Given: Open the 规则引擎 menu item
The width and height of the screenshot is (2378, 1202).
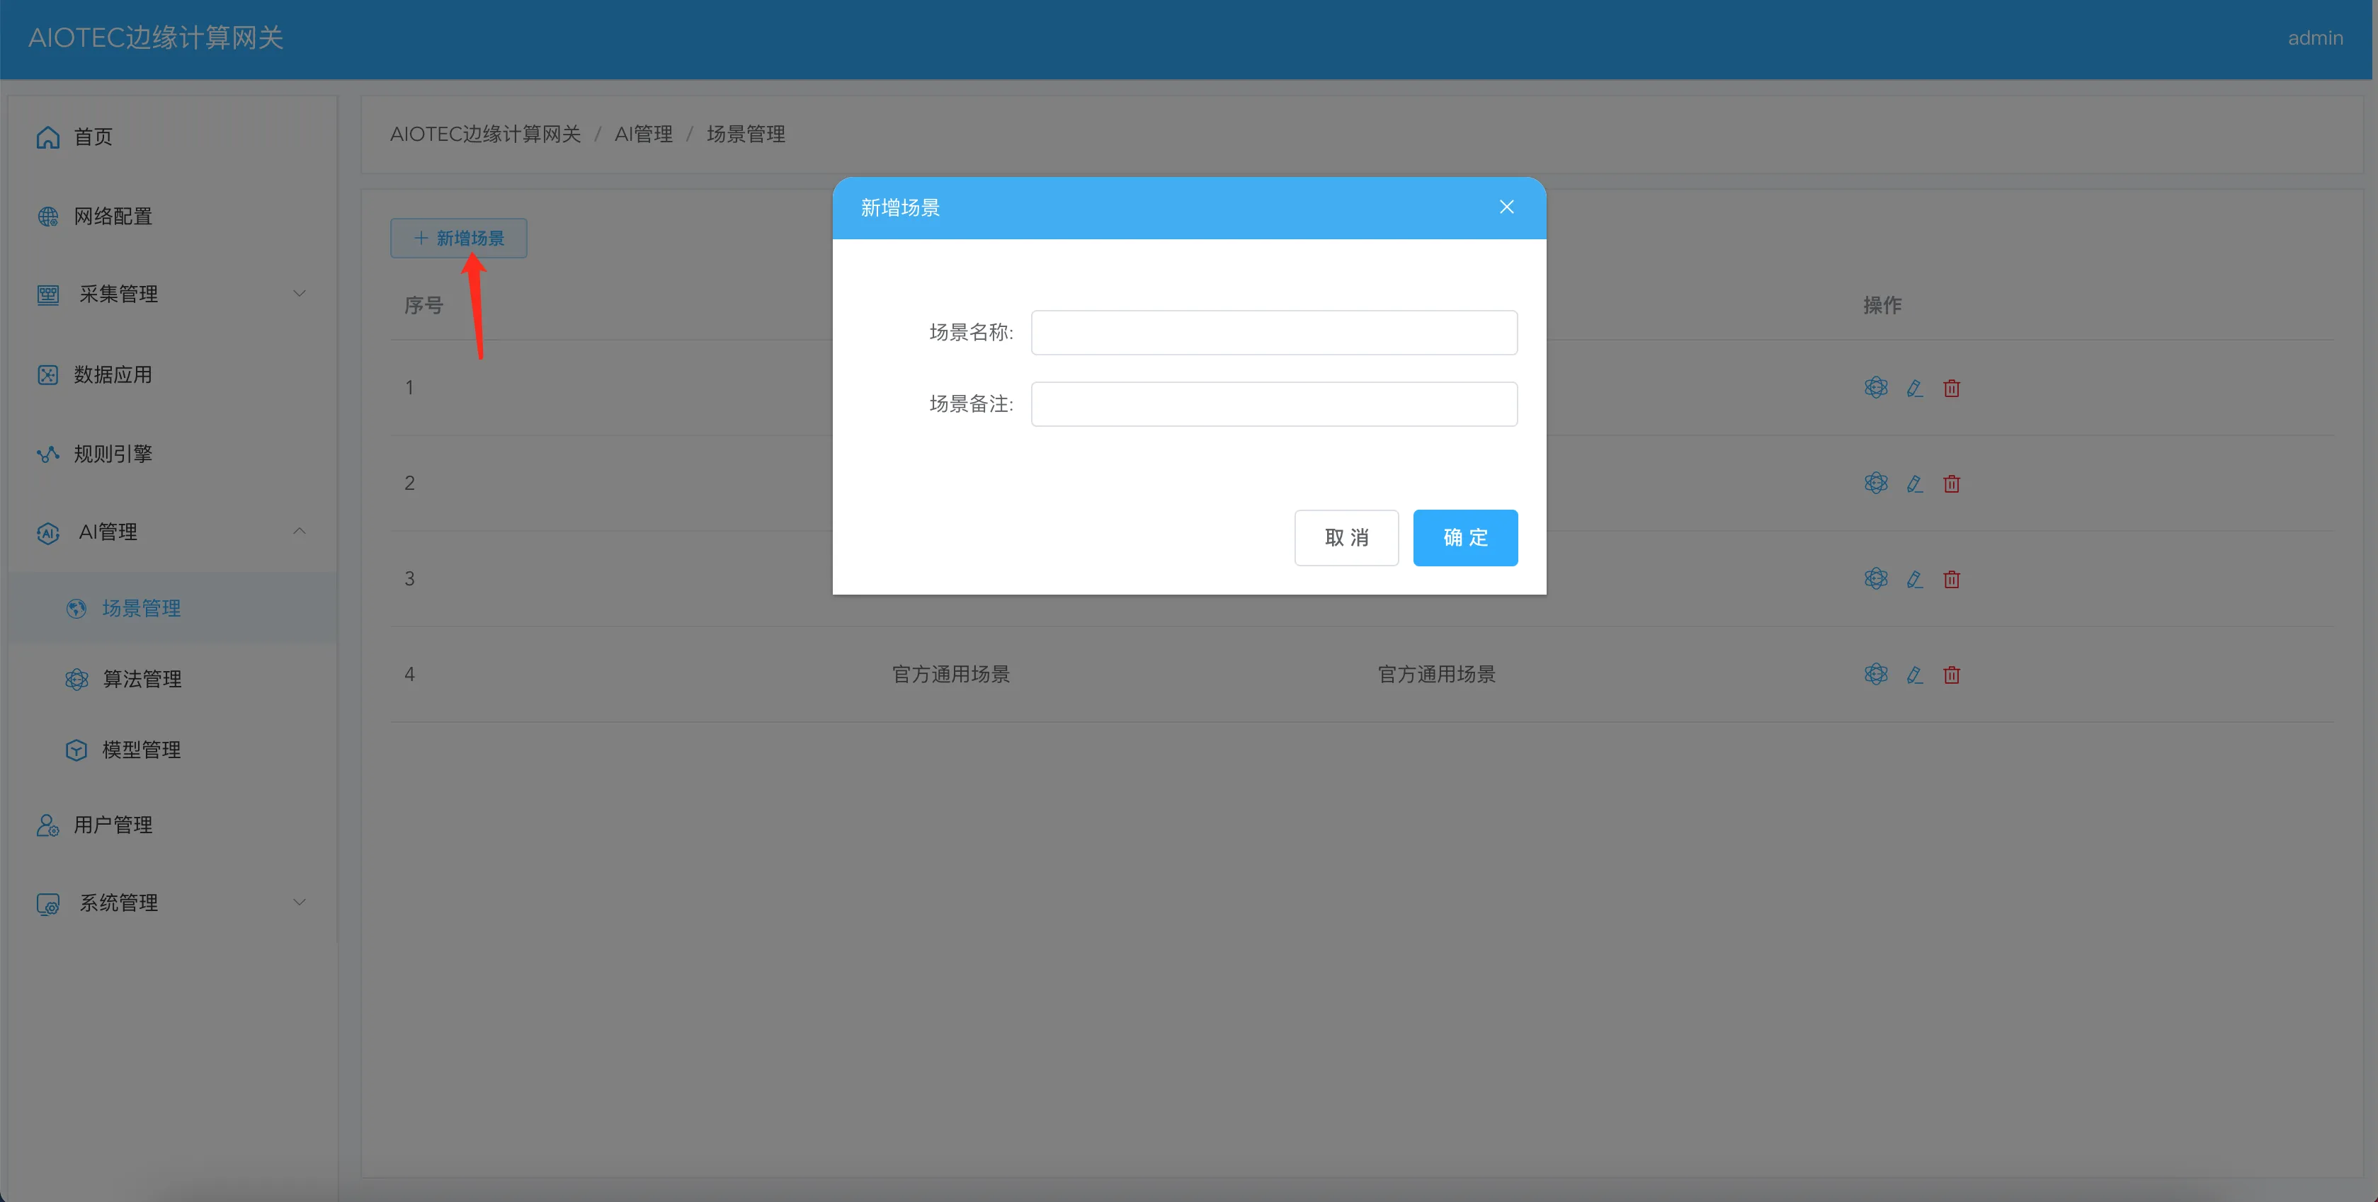Looking at the screenshot, I should tap(113, 454).
